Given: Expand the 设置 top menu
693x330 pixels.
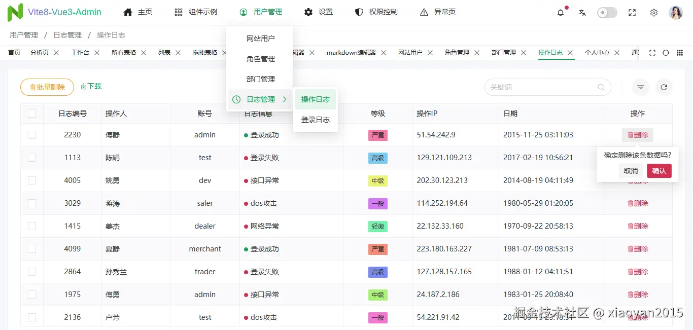Looking at the screenshot, I should click(319, 12).
